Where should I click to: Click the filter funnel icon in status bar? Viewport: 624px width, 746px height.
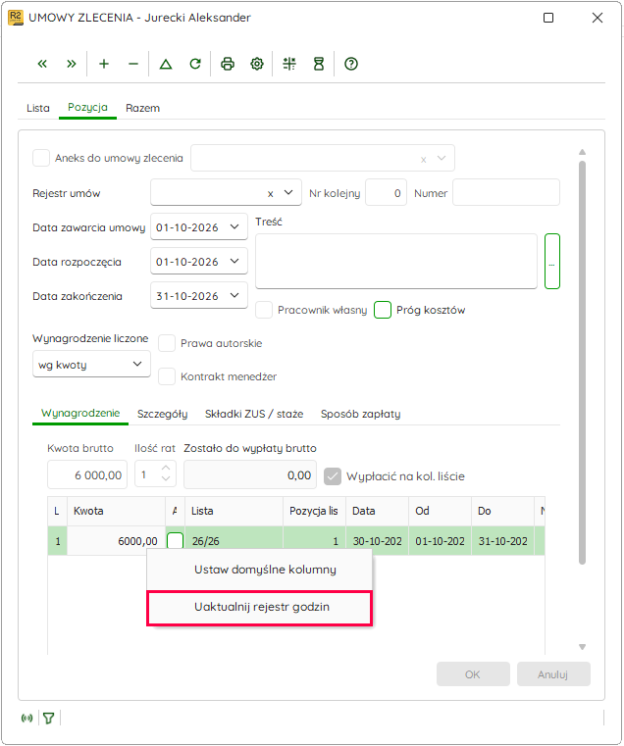coord(49,718)
